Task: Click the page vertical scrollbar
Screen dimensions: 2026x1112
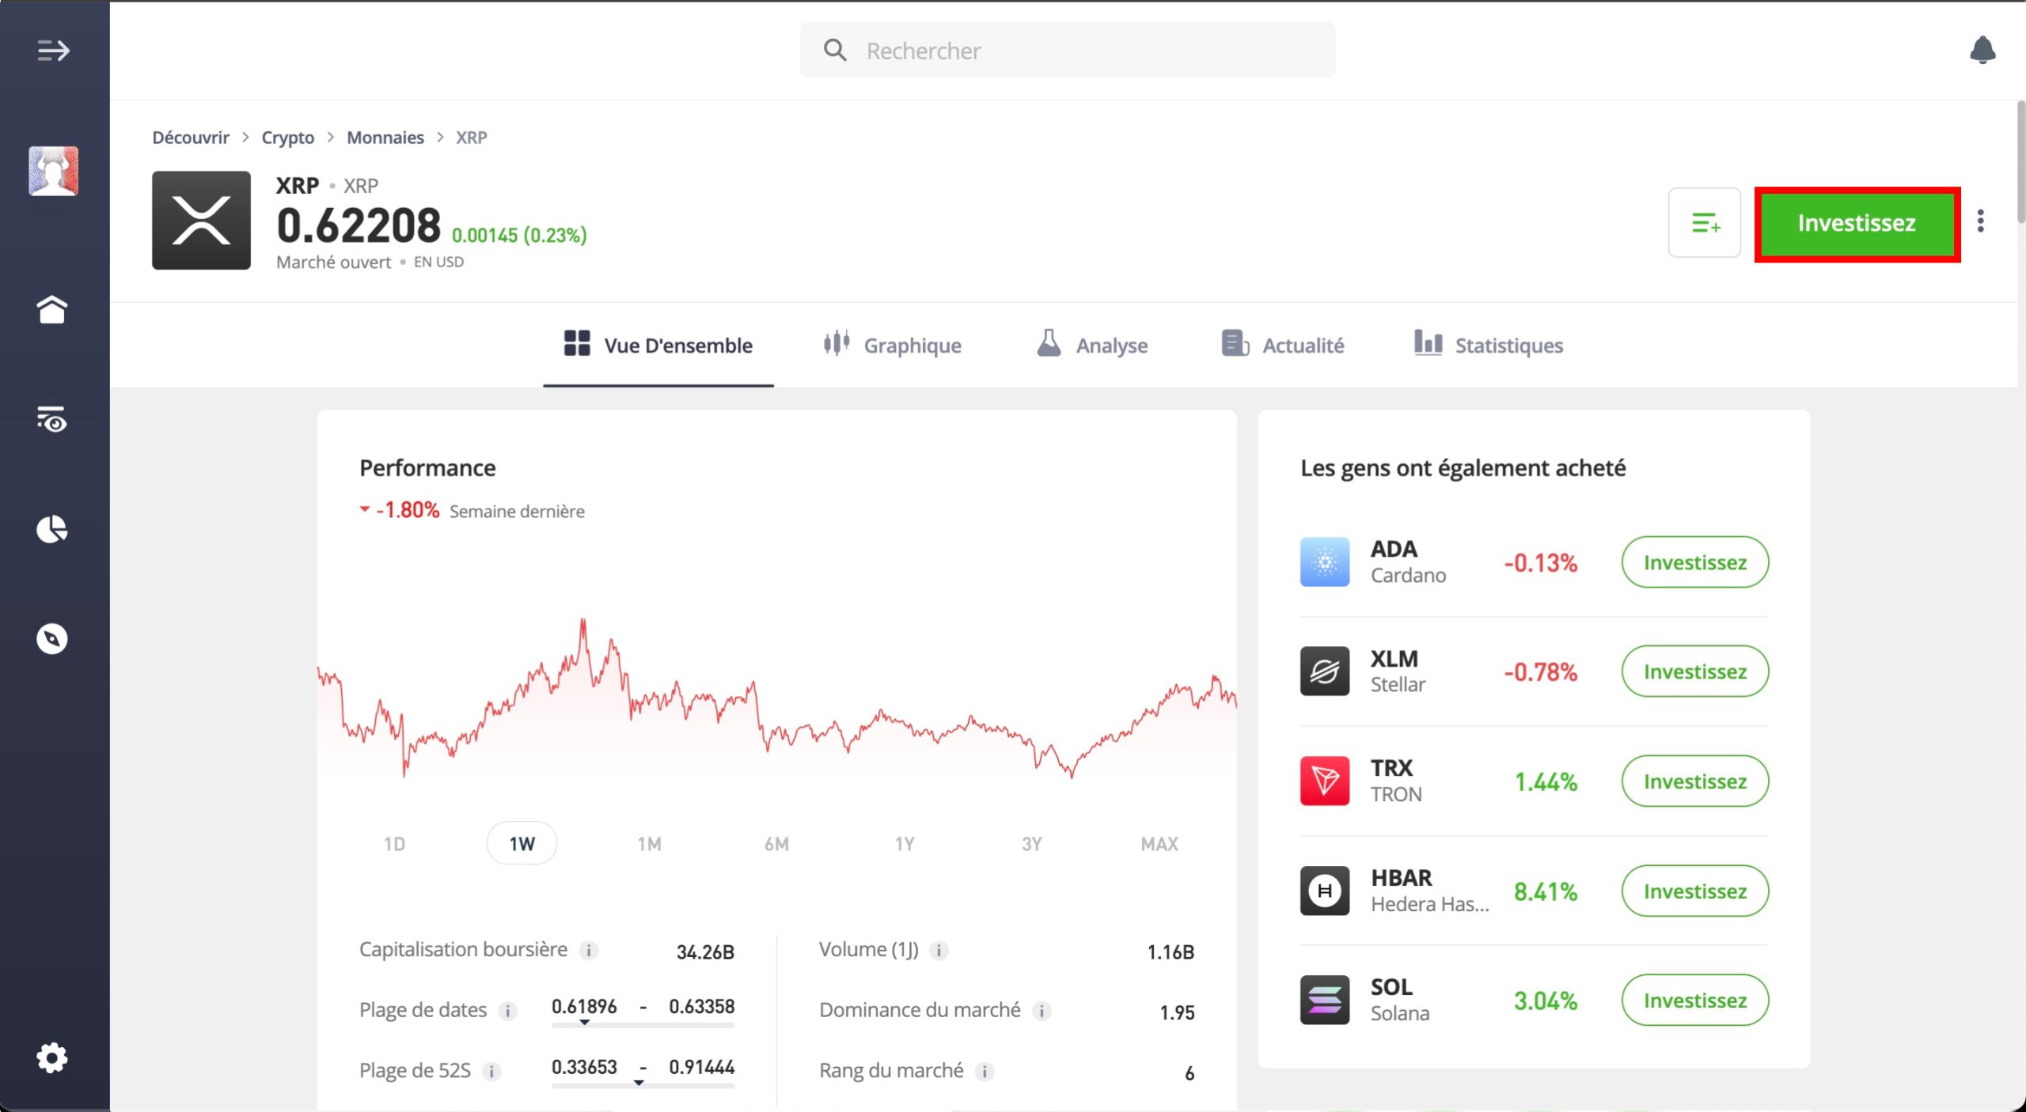Action: pyautogui.click(x=2020, y=162)
